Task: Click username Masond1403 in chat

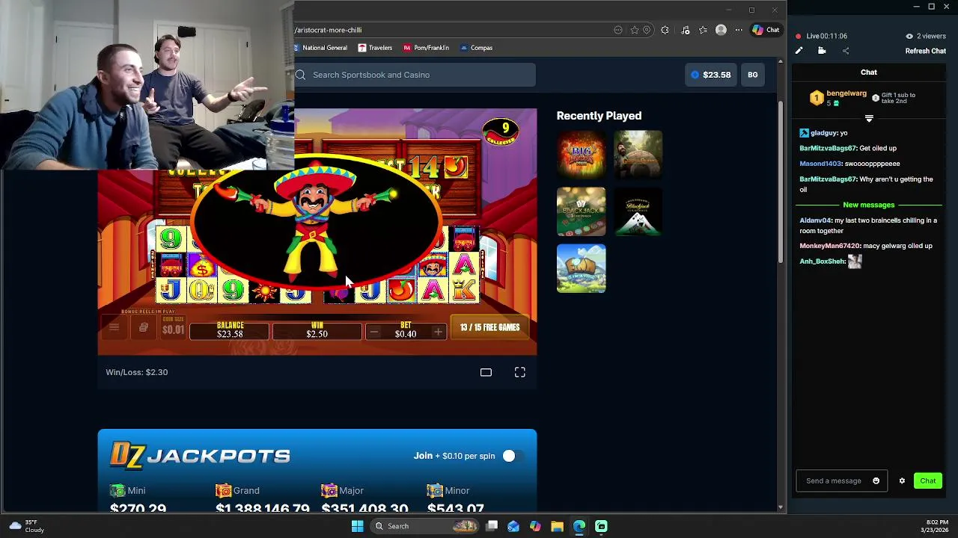Action: pos(820,164)
